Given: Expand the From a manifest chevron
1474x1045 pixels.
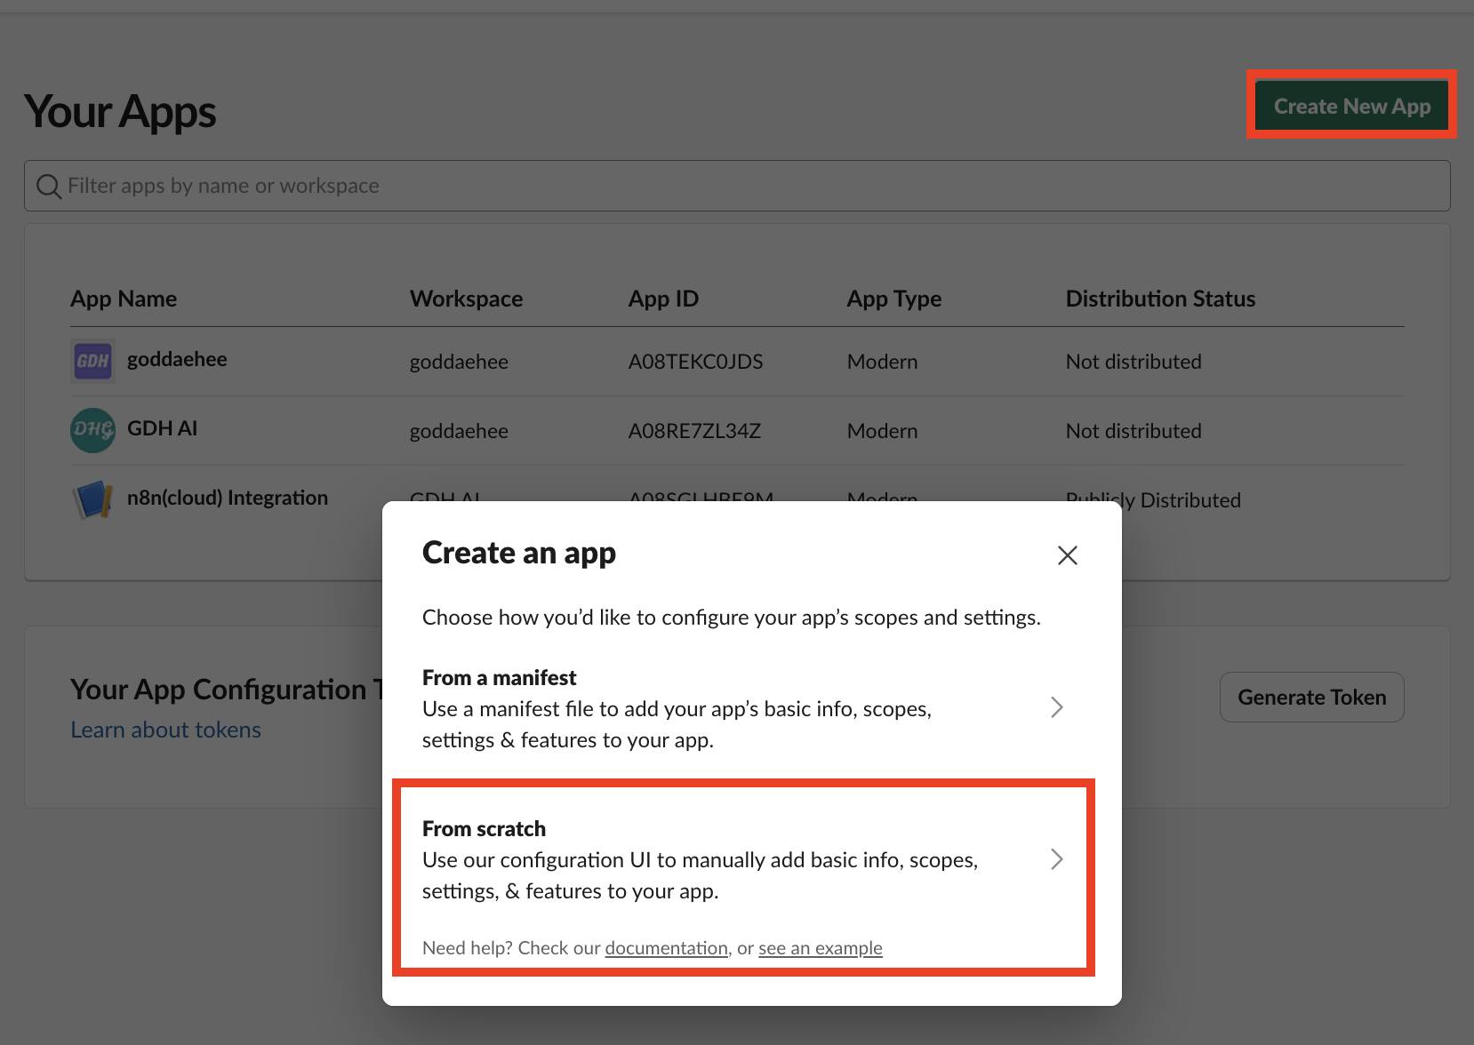Looking at the screenshot, I should click(1056, 707).
